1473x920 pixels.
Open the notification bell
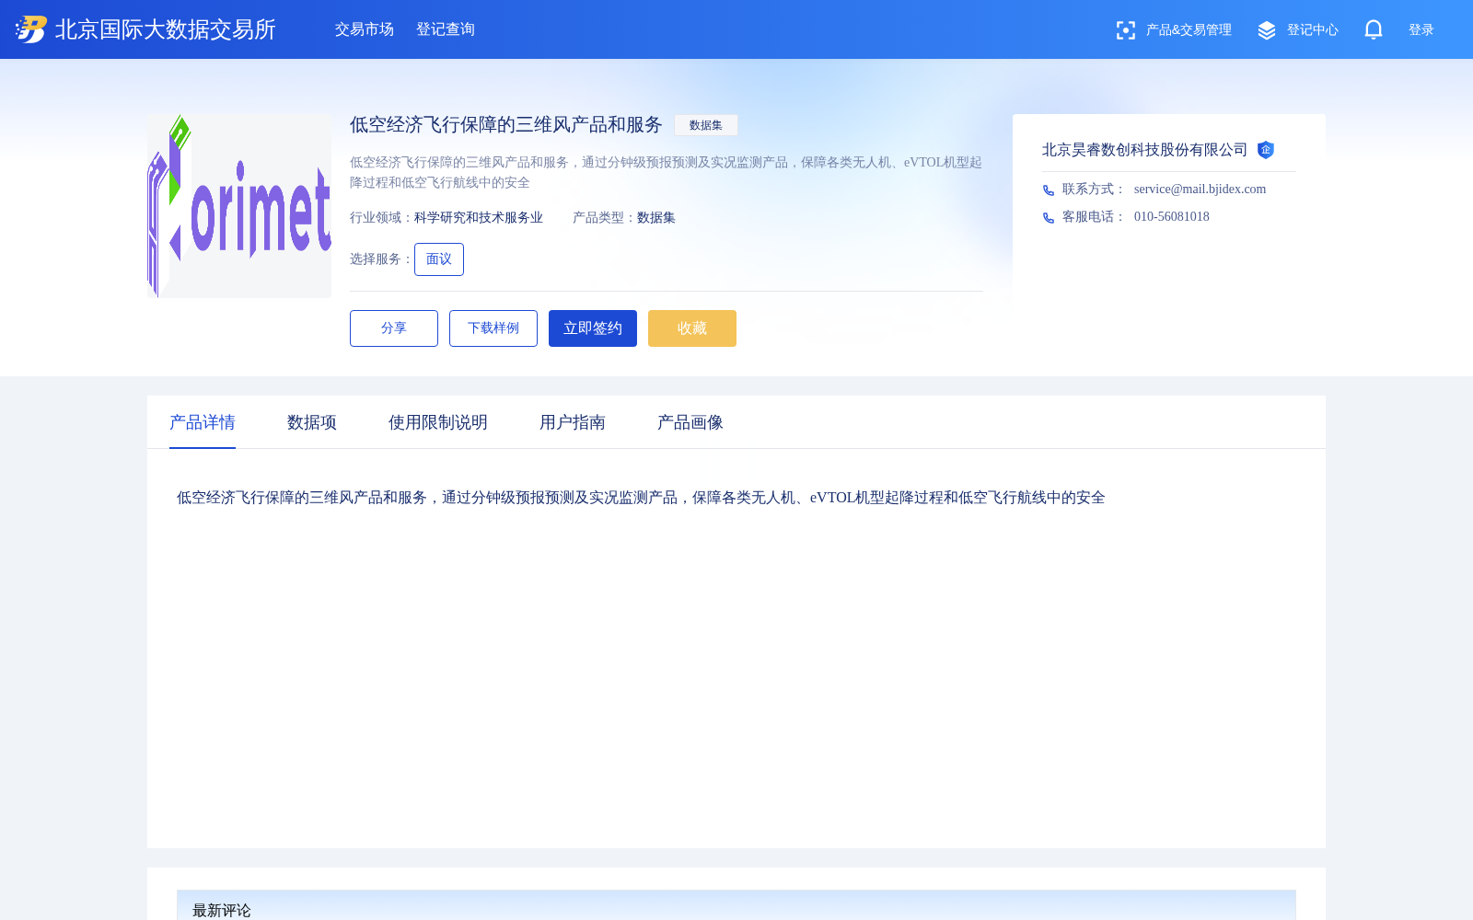[x=1374, y=29]
